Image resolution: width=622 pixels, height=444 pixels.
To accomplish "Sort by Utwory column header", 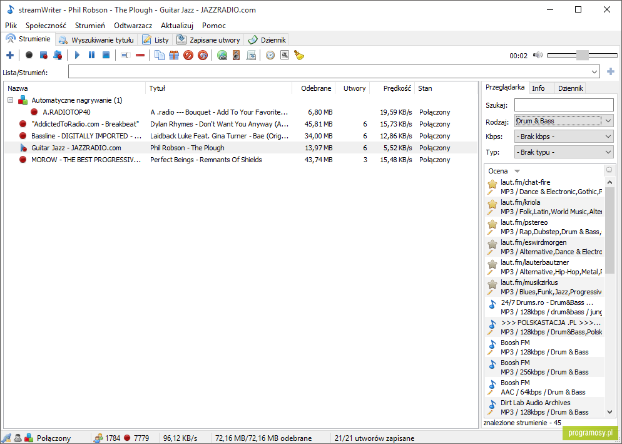I will point(353,88).
